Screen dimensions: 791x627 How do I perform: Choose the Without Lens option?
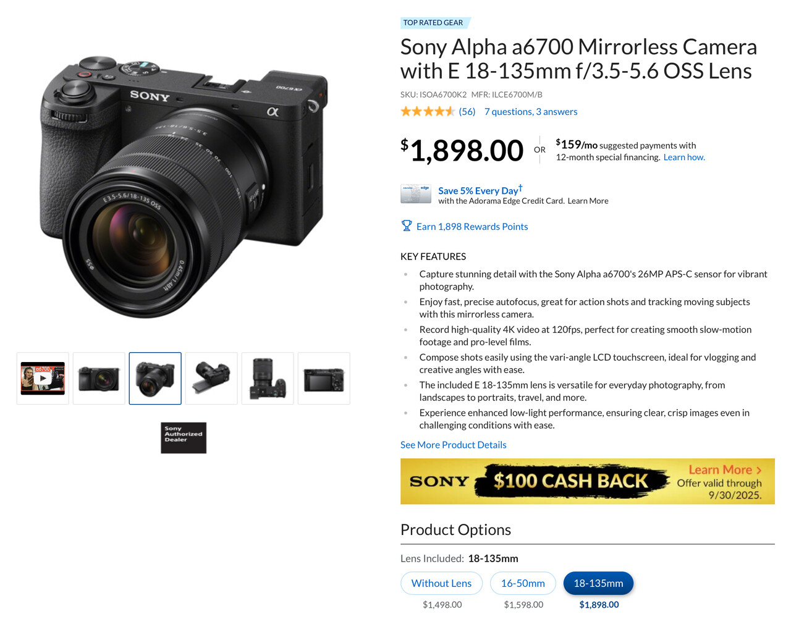point(441,583)
